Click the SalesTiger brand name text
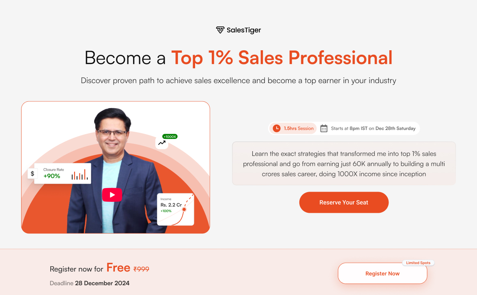Image resolution: width=477 pixels, height=295 pixels. tap(244, 30)
